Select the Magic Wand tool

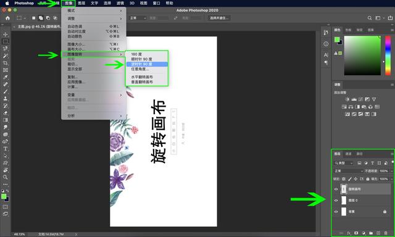[6, 56]
